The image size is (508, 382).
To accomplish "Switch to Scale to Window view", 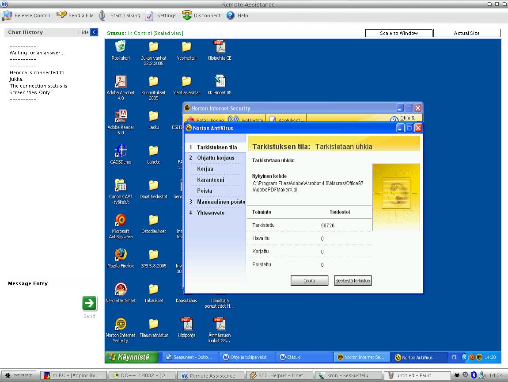I will tap(399, 33).
